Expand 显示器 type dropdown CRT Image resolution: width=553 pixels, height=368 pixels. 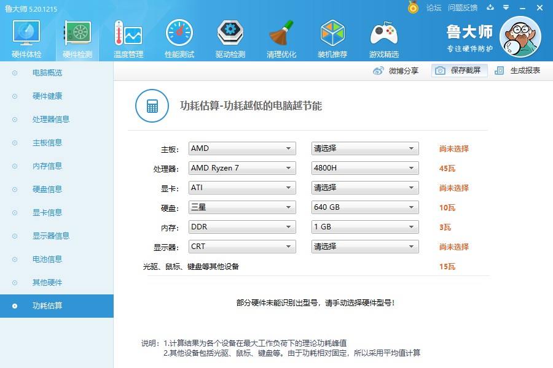click(242, 247)
